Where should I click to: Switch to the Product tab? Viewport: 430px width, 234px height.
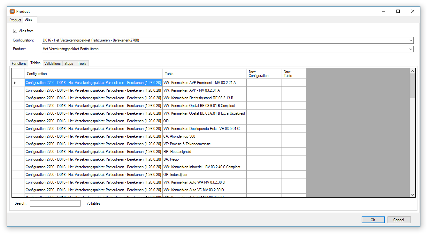click(15, 20)
